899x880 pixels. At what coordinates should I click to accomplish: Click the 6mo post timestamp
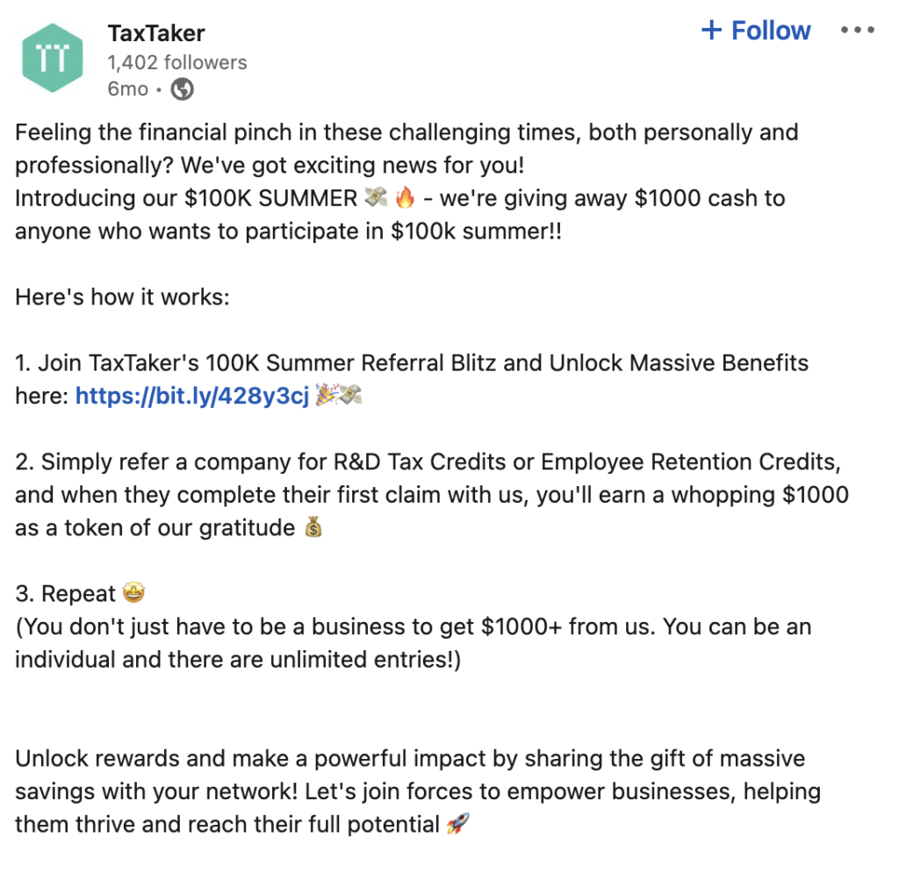coord(128,89)
